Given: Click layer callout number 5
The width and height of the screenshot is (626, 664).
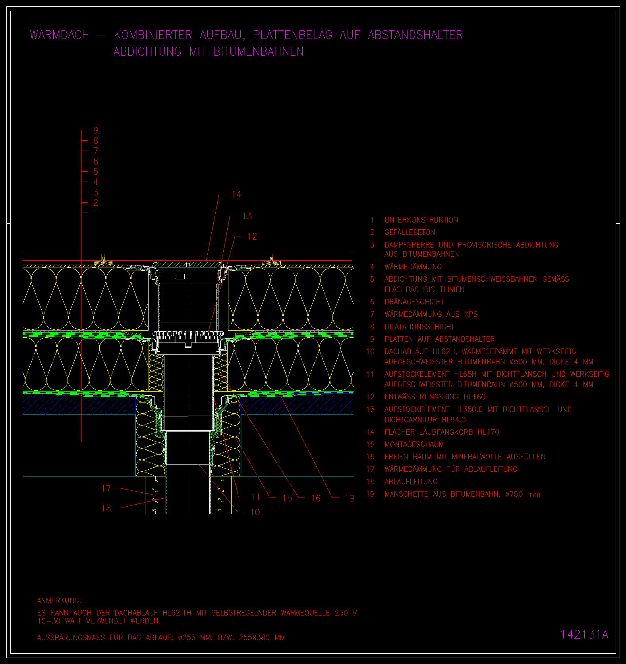Looking at the screenshot, I should [95, 172].
